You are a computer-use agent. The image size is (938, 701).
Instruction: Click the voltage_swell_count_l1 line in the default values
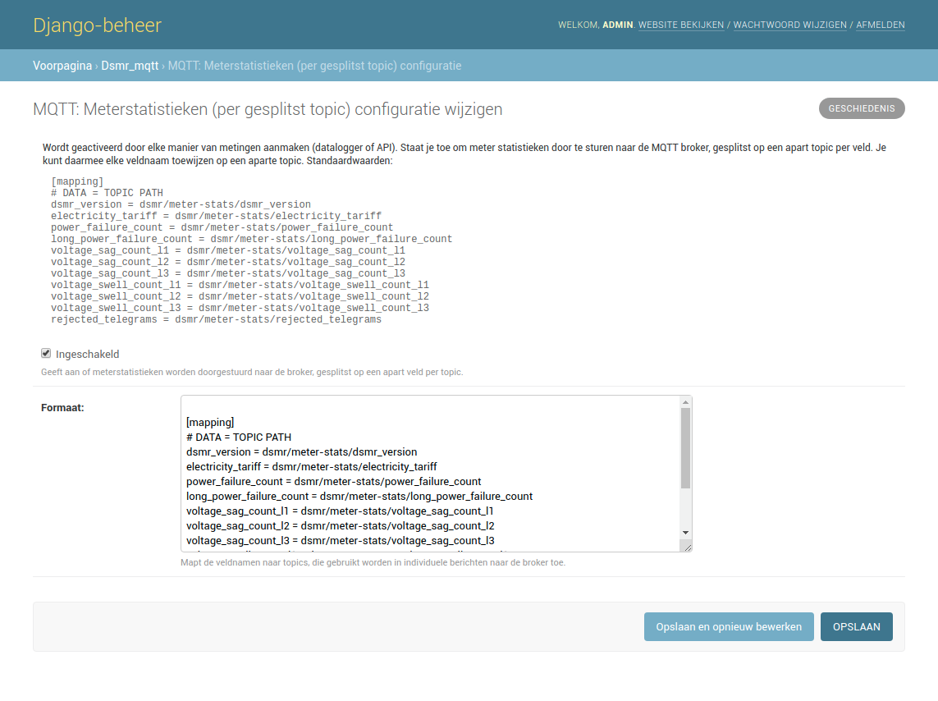[240, 285]
